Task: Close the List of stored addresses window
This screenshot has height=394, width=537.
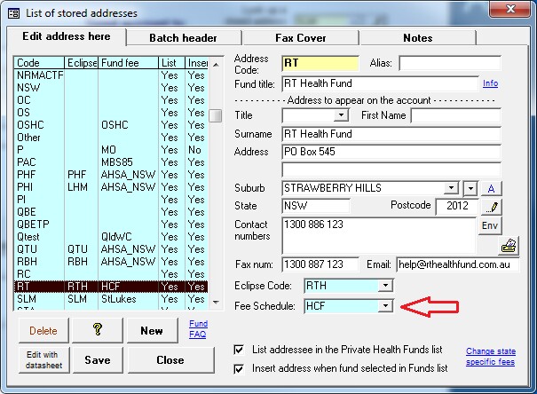Action: (510, 9)
